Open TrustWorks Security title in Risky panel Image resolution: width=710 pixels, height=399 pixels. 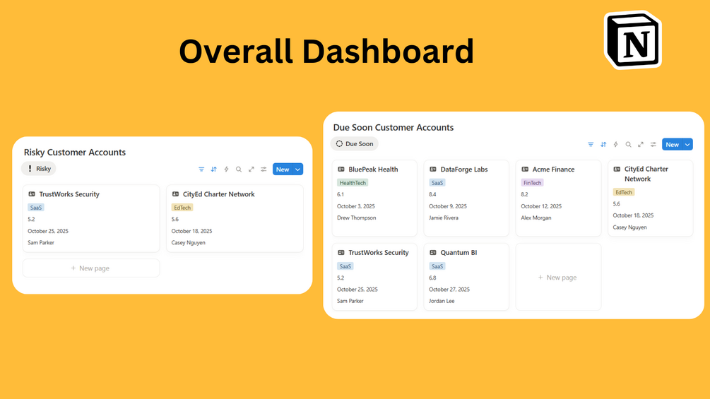tap(69, 194)
